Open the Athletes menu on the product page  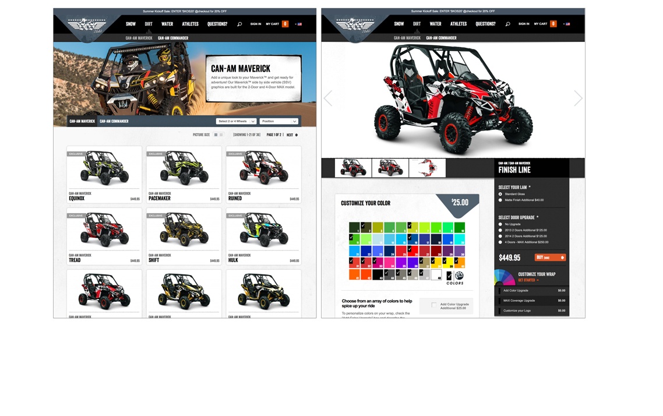click(x=459, y=24)
